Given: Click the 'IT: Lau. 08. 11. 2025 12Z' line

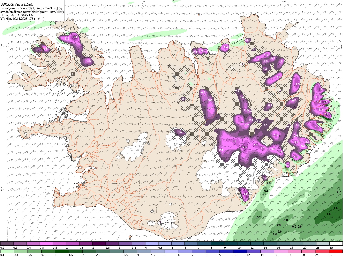Looking at the screenshot, I should pos(17,15).
